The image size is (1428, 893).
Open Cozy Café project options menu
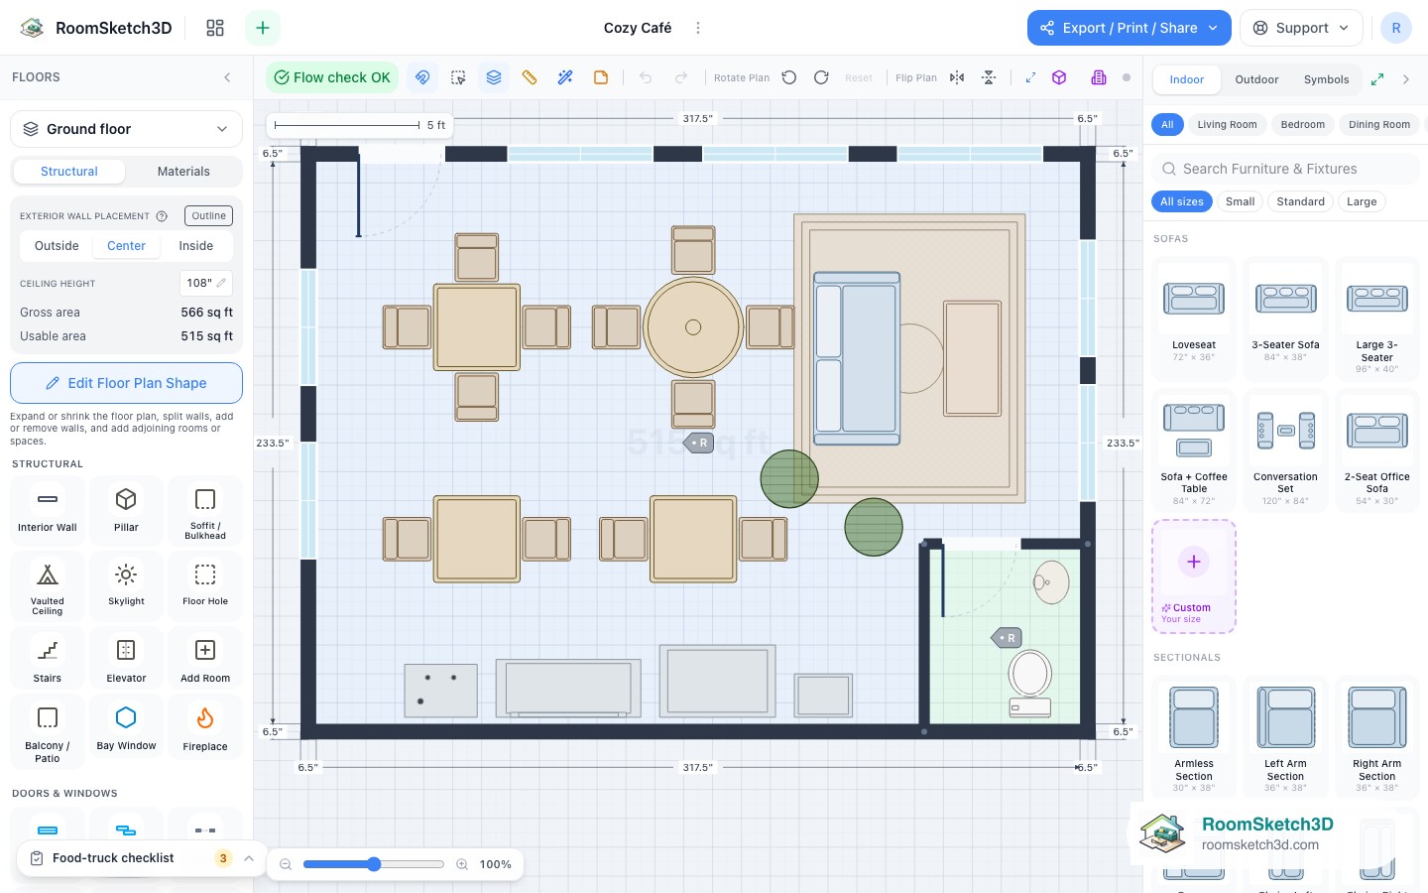(x=698, y=28)
